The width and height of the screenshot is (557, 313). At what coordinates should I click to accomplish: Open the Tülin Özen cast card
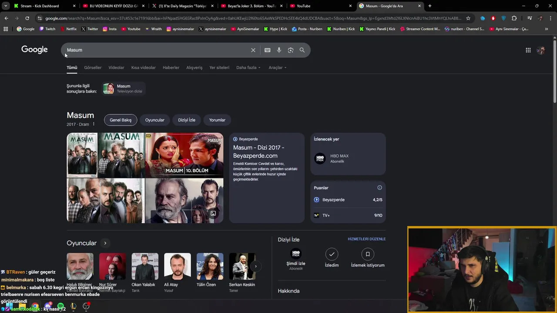click(x=210, y=273)
